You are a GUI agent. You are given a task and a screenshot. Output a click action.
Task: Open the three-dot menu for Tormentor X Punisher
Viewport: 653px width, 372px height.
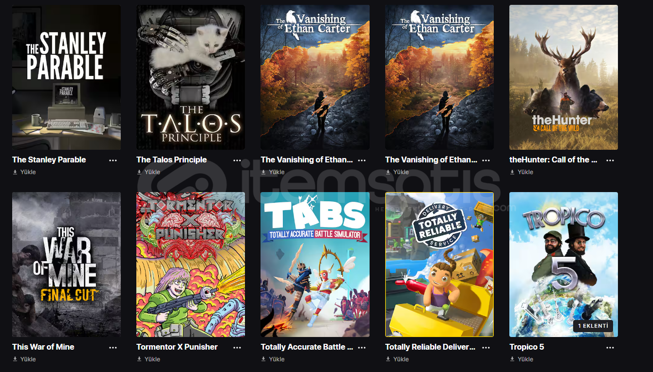tap(237, 347)
